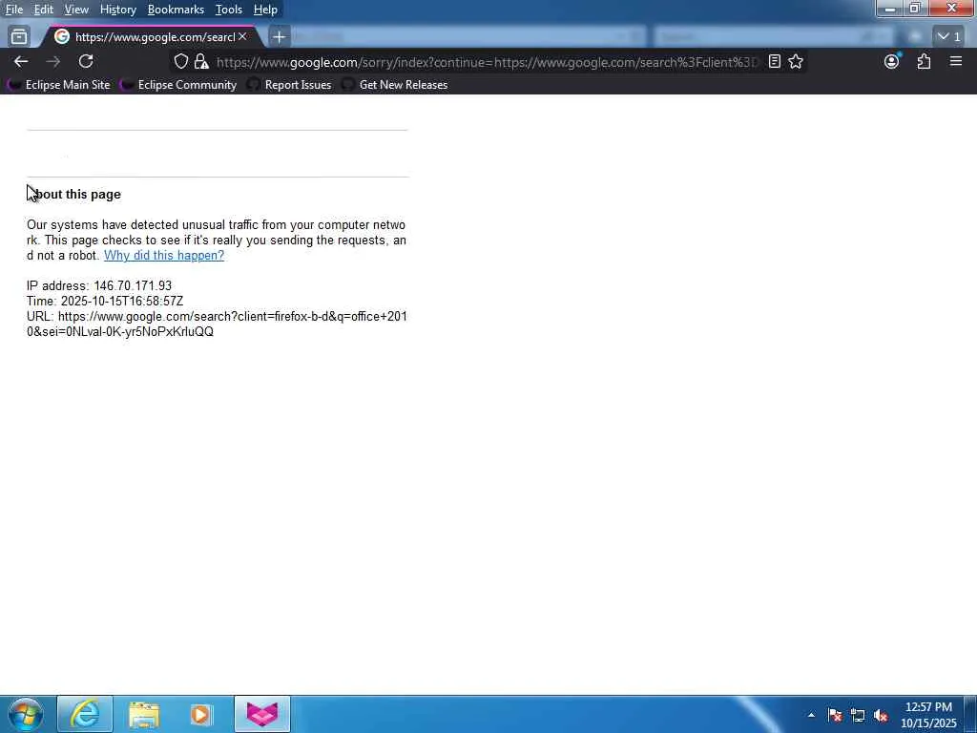Open the History menu
977x733 pixels.
(117, 10)
